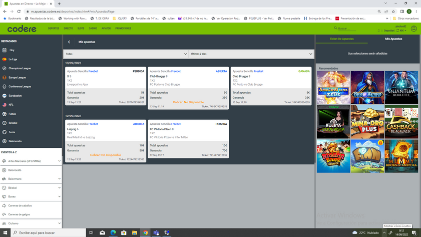
Task: Click the browser address bar
Action: [200, 12]
